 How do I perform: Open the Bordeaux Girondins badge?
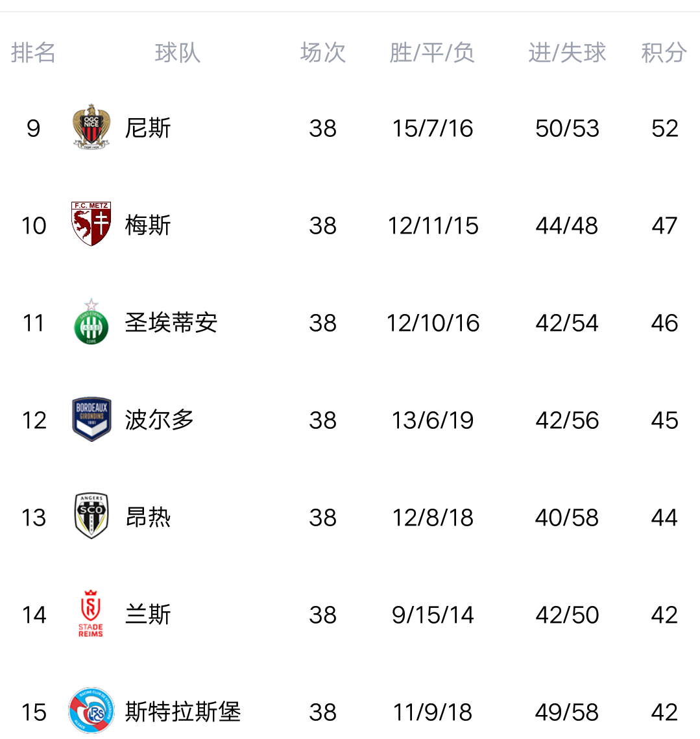point(91,419)
